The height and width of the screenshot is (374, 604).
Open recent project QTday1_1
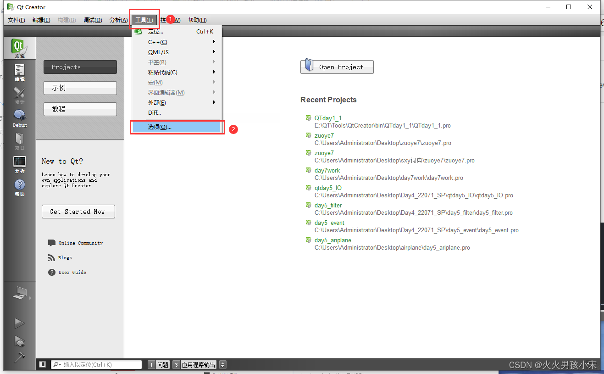[x=328, y=118]
